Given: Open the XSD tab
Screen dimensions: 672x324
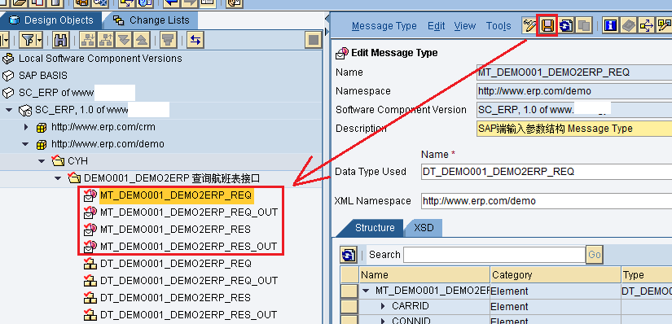Looking at the screenshot, I should [x=424, y=228].
